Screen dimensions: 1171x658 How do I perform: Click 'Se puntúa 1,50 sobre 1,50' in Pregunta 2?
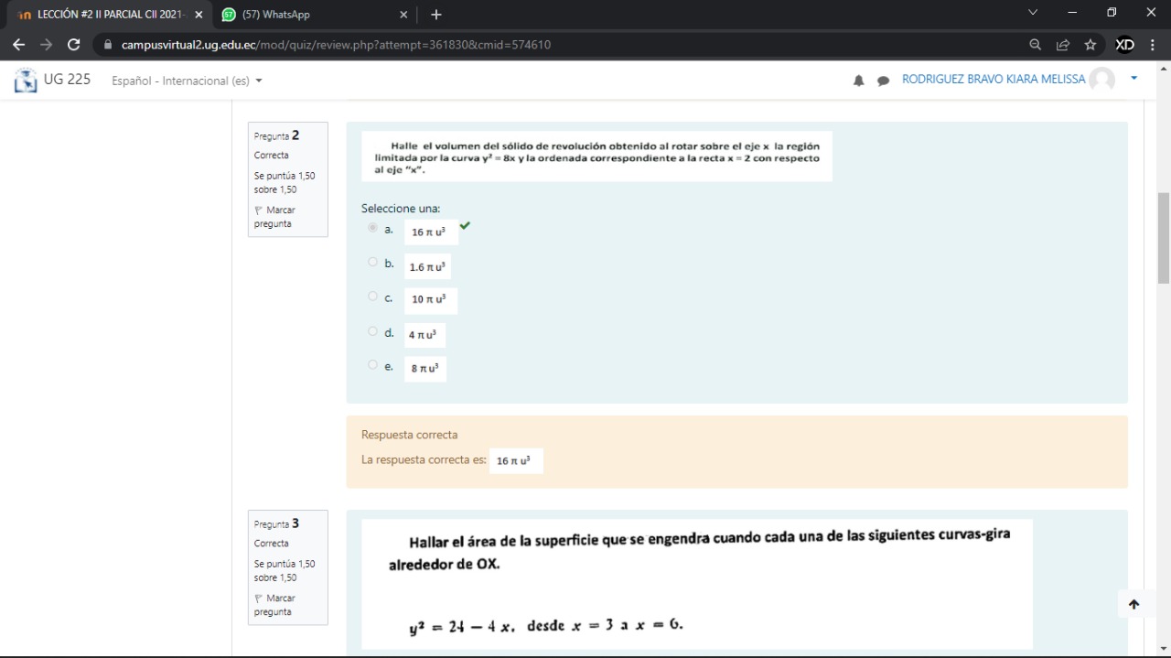[285, 182]
